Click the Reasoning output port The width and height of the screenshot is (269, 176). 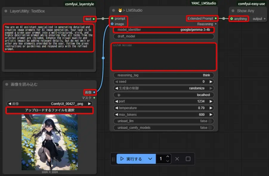[x=216, y=24]
